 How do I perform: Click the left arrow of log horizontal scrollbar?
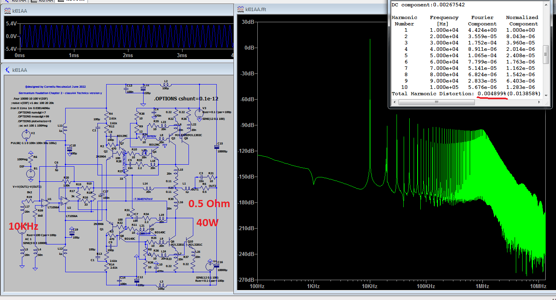(394, 102)
